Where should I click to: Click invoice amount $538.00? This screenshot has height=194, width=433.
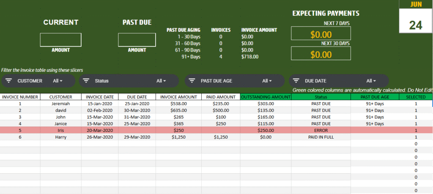tap(179, 104)
